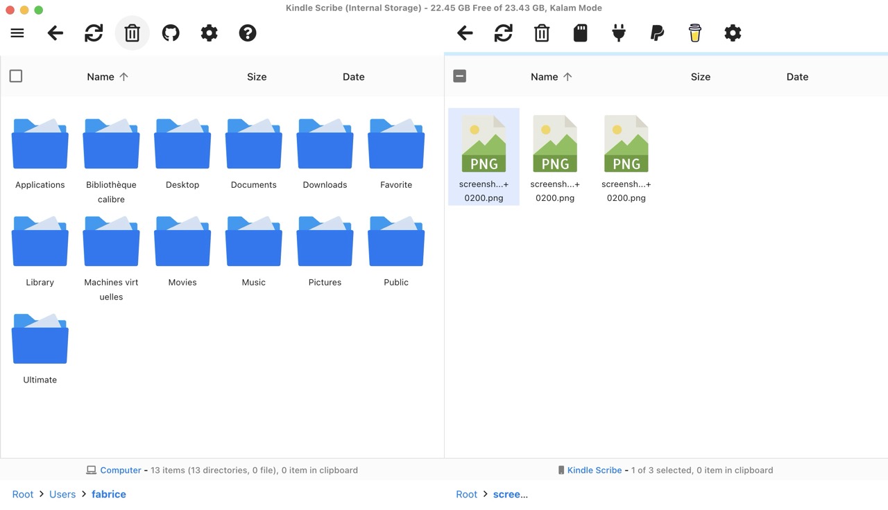Select the Downloads folder
The width and height of the screenshot is (888, 510).
click(325, 154)
